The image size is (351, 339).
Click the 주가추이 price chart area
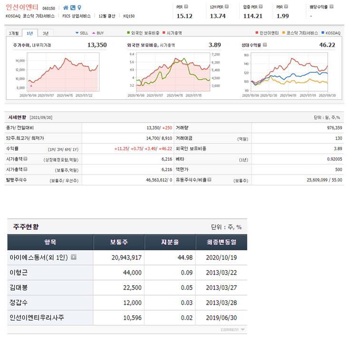point(63,72)
